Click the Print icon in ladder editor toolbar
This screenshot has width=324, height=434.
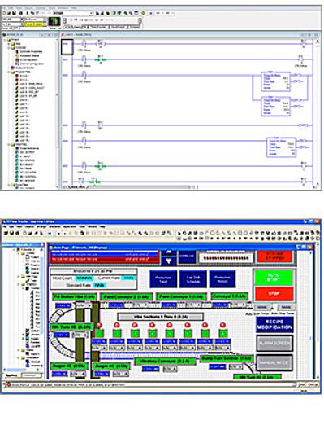pos(20,13)
